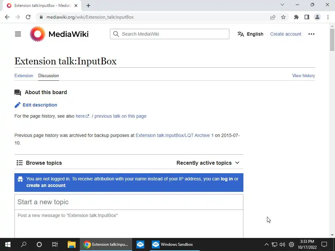
Task: Open the Chrome three-dot menu
Action: [x=328, y=17]
